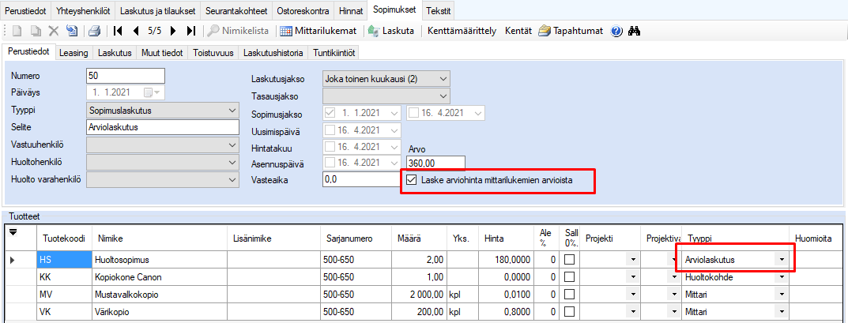Select the Värikopio name cell

[159, 312]
